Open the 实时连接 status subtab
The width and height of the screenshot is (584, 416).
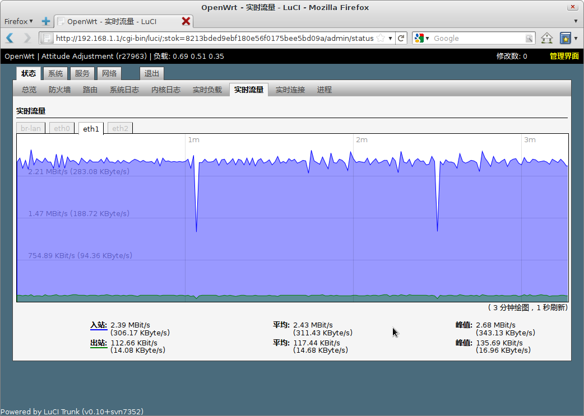tap(290, 90)
